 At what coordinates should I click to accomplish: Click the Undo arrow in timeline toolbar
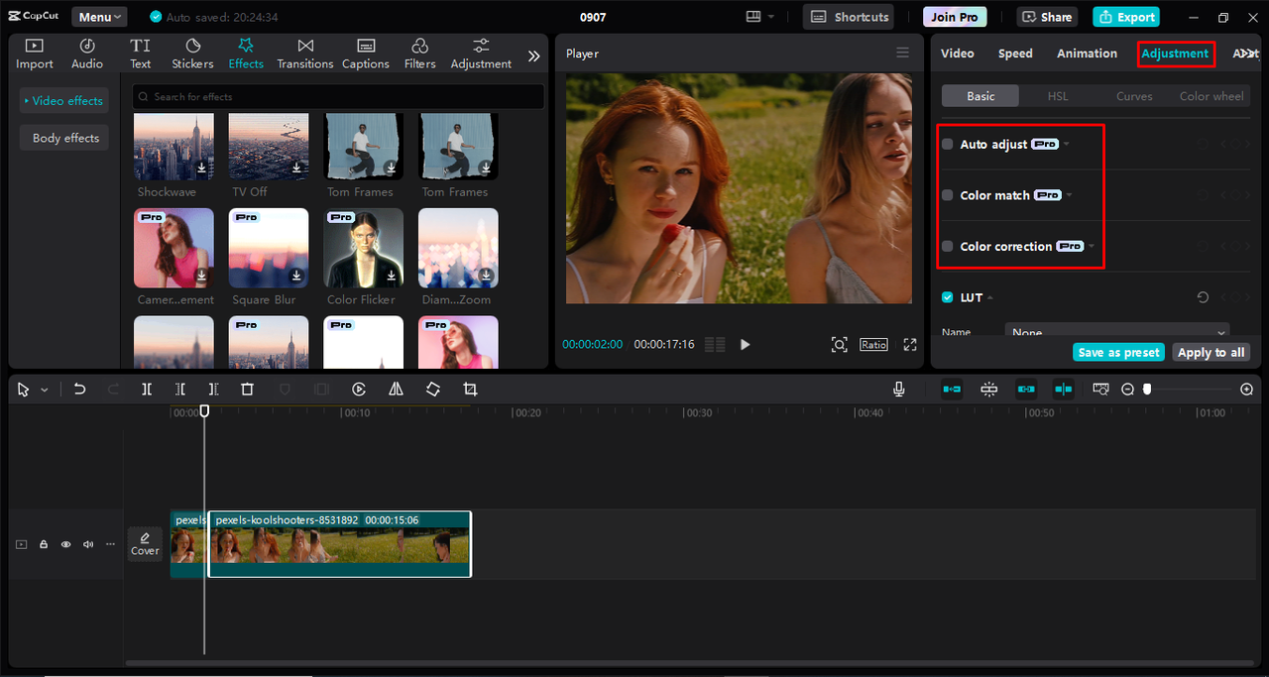[x=79, y=390]
